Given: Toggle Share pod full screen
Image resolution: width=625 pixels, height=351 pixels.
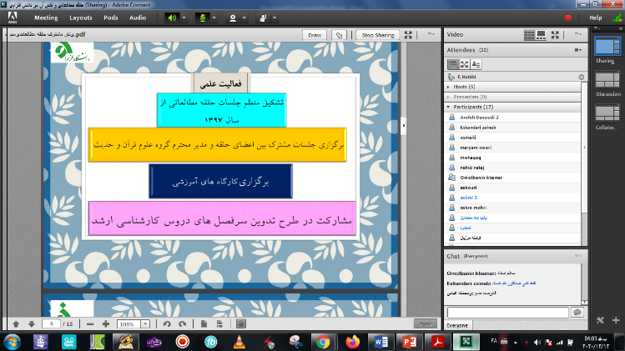Looking at the screenshot, I should pos(408,35).
